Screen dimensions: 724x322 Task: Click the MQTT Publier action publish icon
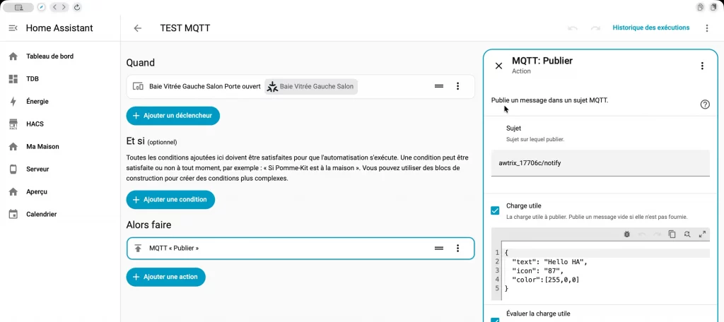pyautogui.click(x=138, y=248)
